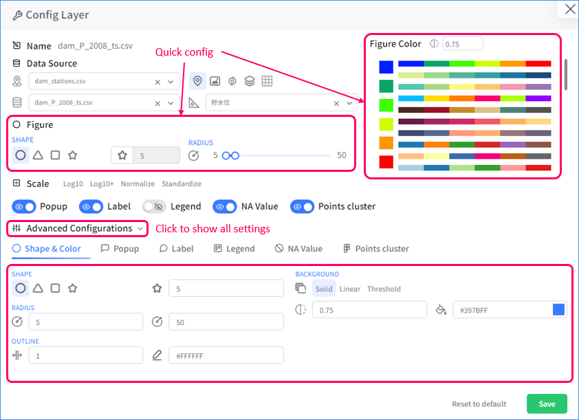
Task: Select the grid layer type icon
Action: pos(267,81)
